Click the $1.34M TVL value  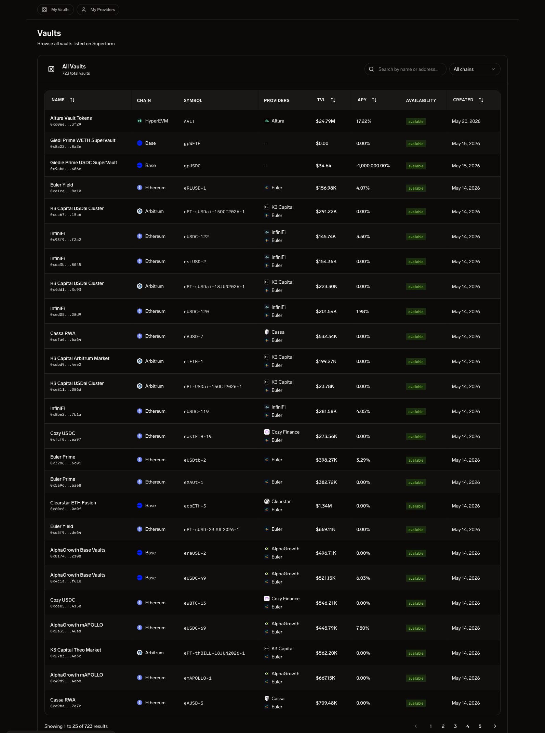pos(324,506)
